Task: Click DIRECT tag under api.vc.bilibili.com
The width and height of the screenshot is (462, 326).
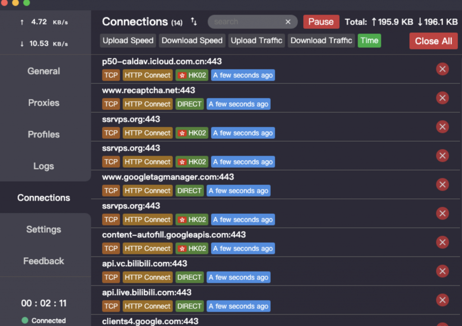Action: click(189, 277)
